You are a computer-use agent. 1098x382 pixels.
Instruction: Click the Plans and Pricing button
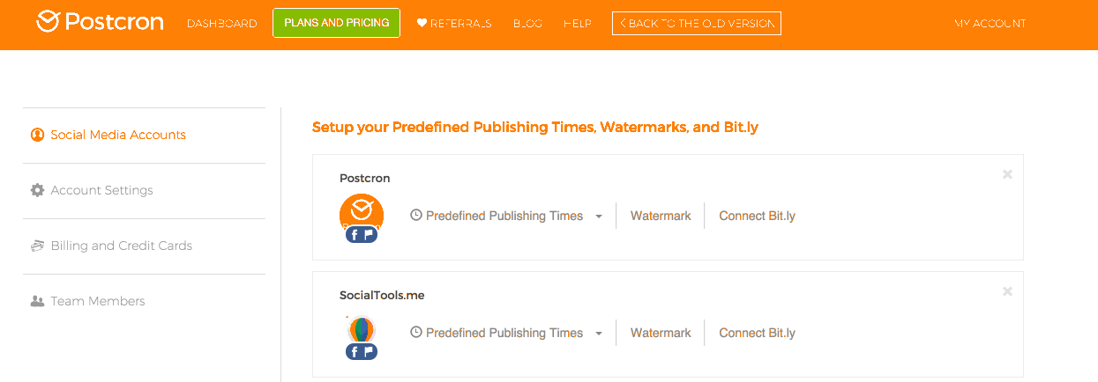pos(336,23)
